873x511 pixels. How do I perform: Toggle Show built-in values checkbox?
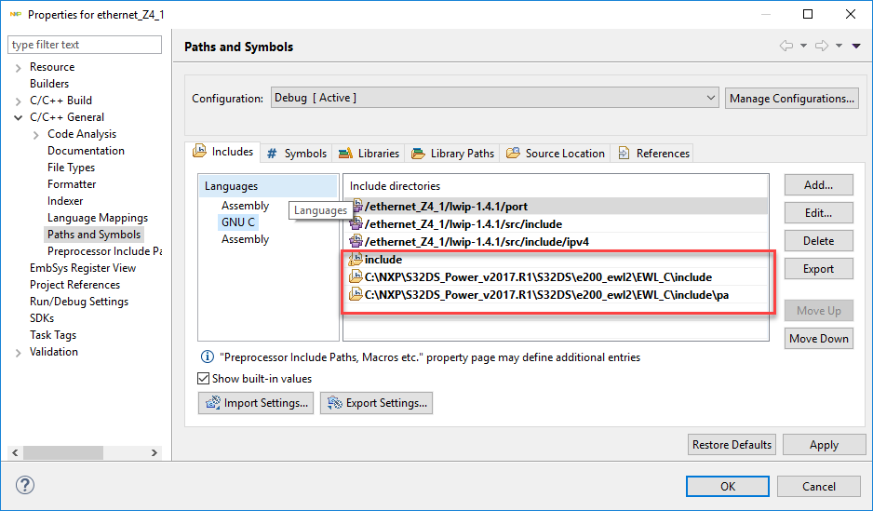pos(204,379)
